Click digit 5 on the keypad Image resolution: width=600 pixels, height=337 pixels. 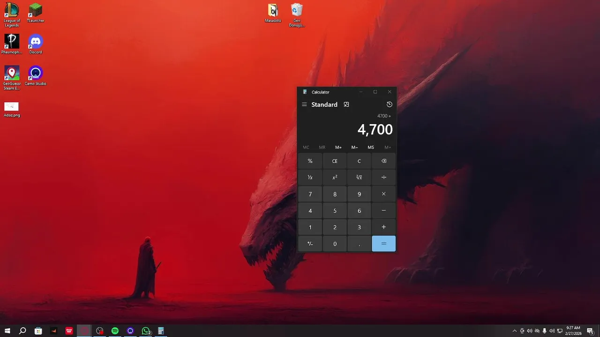point(335,211)
